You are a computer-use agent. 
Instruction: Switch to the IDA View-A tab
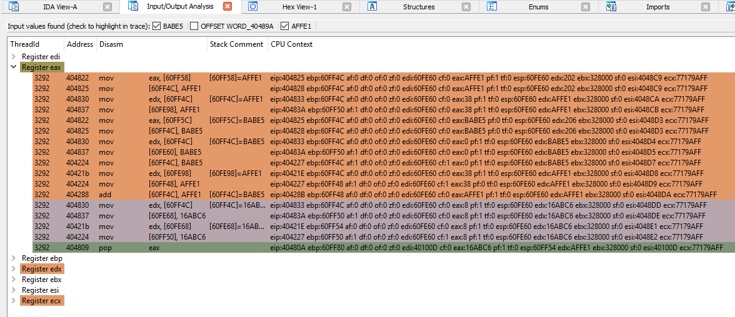[x=60, y=7]
